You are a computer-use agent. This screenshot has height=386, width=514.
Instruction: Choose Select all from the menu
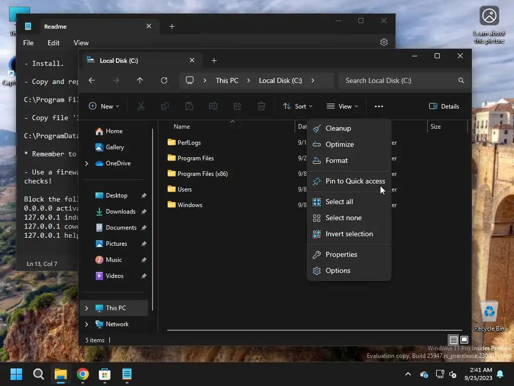349,202
